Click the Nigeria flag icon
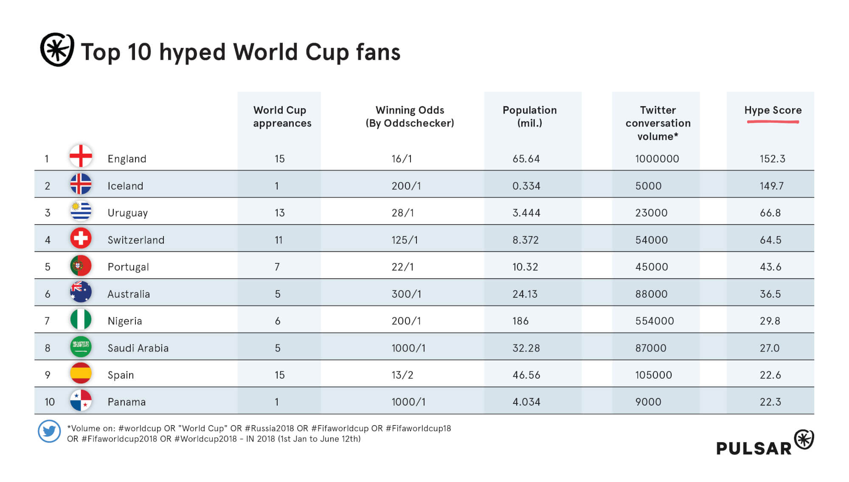849x482 pixels. tap(81, 320)
